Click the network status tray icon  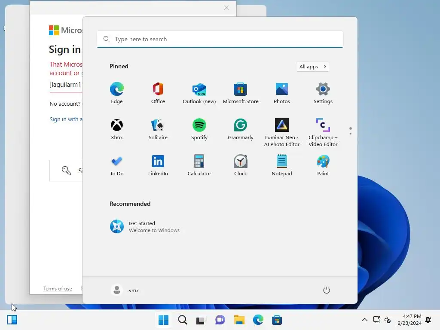(376, 320)
